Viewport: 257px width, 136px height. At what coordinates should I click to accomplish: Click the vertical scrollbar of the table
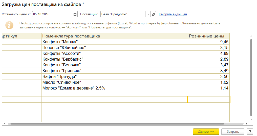tap(251, 75)
